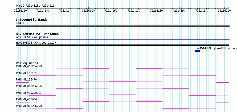
Task: Select variant nsv833051 (Wong2007) label
Action: 32,37
